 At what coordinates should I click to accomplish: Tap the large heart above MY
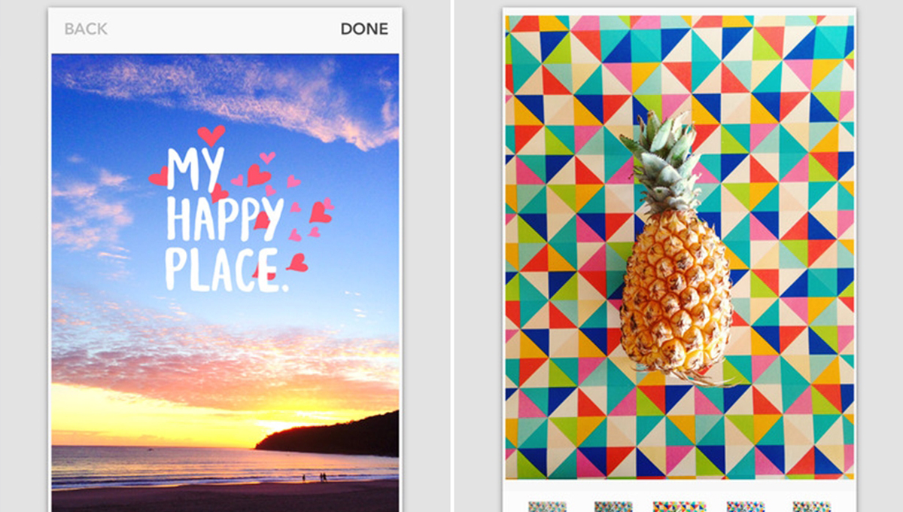(x=211, y=136)
